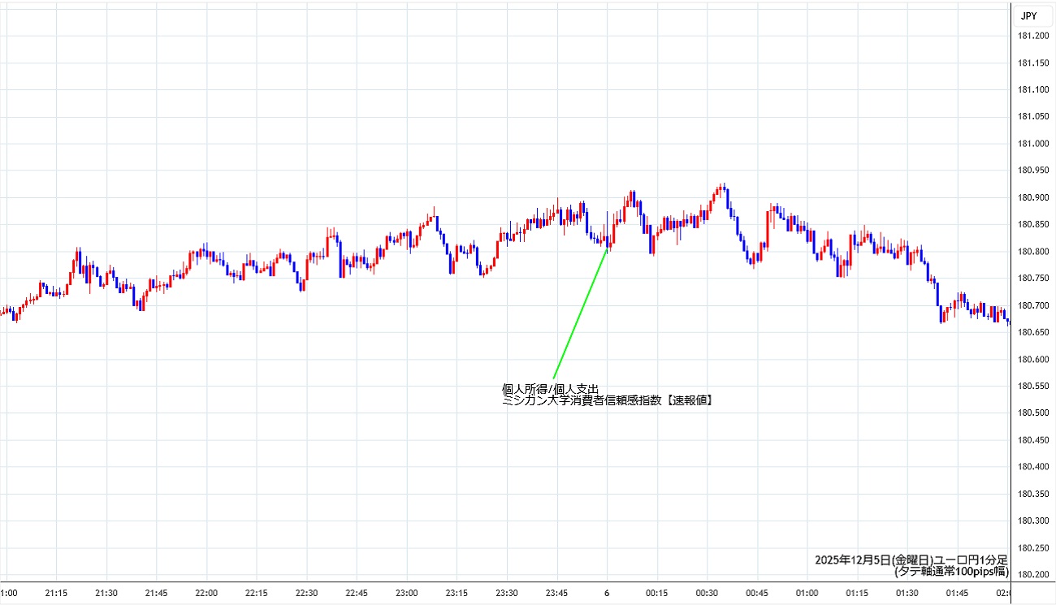1056x605 pixels.
Task: Click the 180.900 price axis label
Action: pos(1032,197)
